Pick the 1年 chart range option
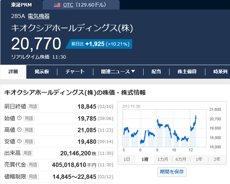Screen dimensions: 230x184 [x=199, y=159]
